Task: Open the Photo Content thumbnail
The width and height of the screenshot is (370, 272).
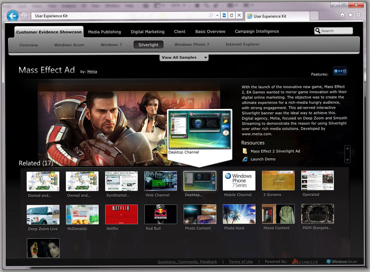Action: tap(200, 214)
